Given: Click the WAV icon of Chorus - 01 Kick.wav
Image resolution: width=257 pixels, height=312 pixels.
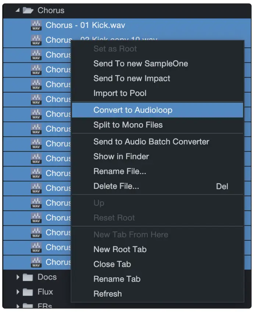Looking at the screenshot, I should (36, 26).
